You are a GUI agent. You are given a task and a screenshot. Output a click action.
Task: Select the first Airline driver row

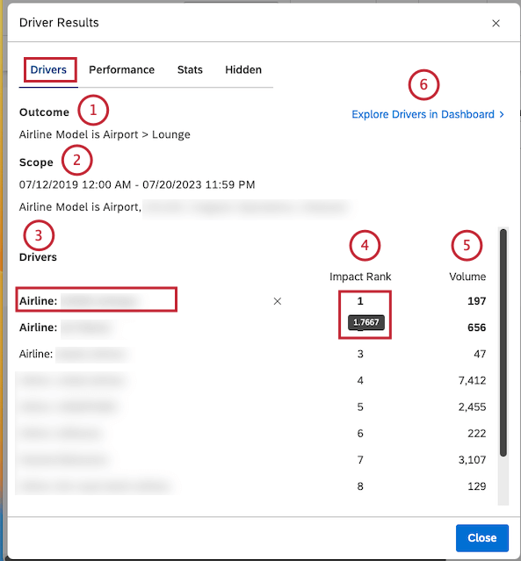pyautogui.click(x=252, y=301)
